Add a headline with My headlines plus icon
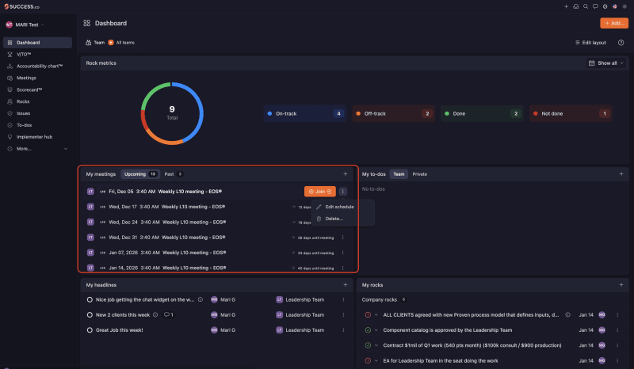This screenshot has height=369, width=634. click(346, 284)
